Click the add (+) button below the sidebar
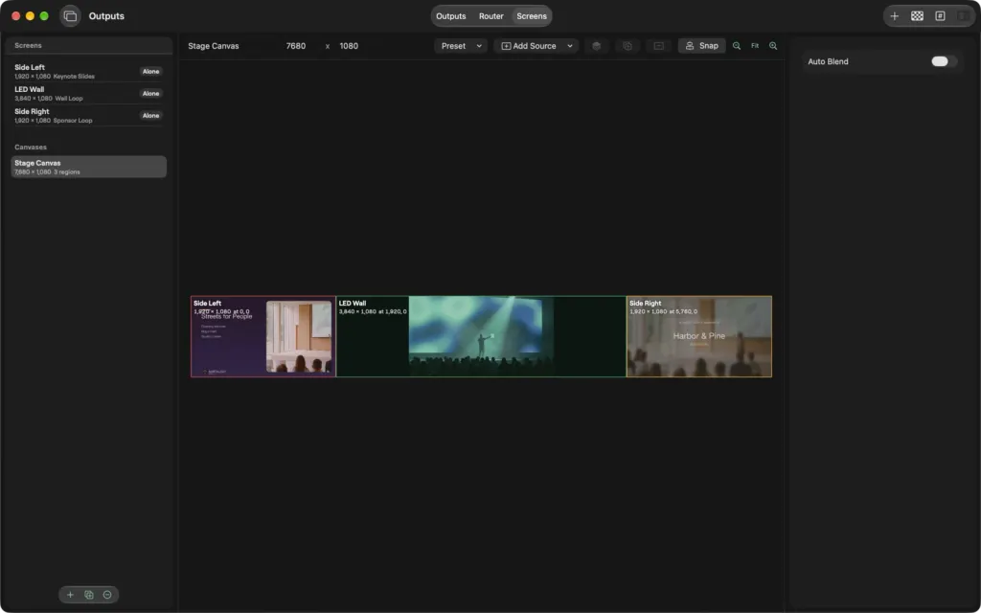The height and width of the screenshot is (613, 981). 70,594
